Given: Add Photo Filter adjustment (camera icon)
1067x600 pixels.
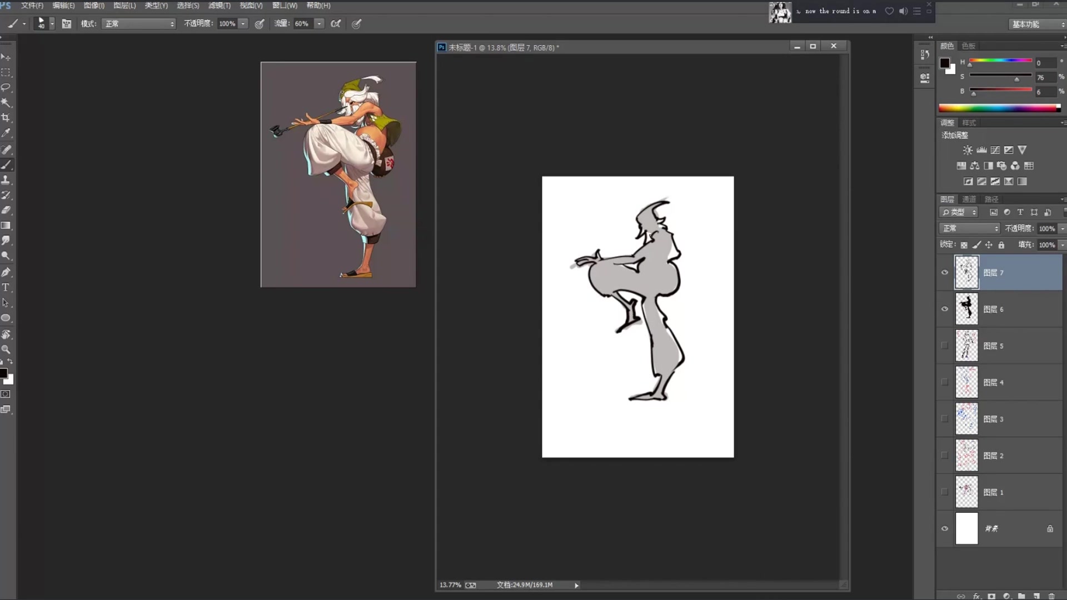Looking at the screenshot, I should 1002,166.
